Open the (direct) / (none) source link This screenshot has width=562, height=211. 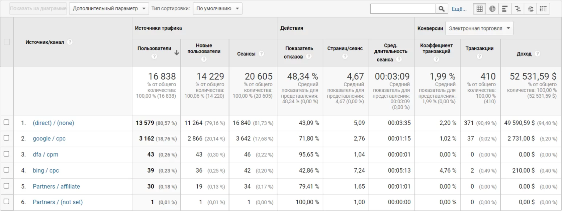click(53, 123)
